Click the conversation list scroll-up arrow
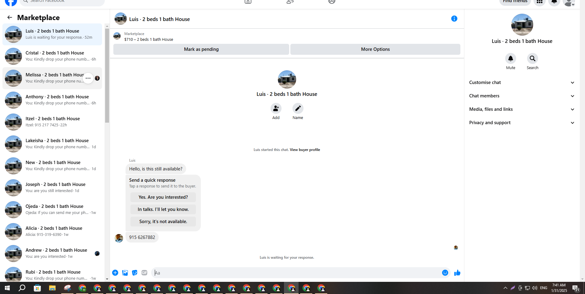585x294 pixels. click(x=107, y=26)
